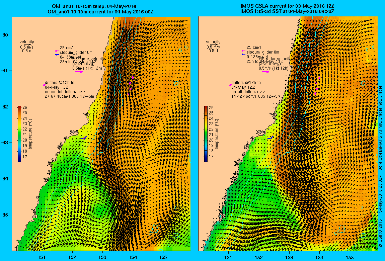385x261 pixels.
Task: Click the 'IMOS GSLA current for 03-May-2016 12Z' title
Action: click(287, 6)
